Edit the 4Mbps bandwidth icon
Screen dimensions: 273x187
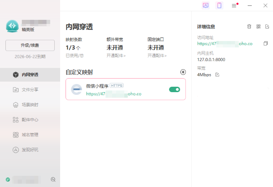[217, 75]
